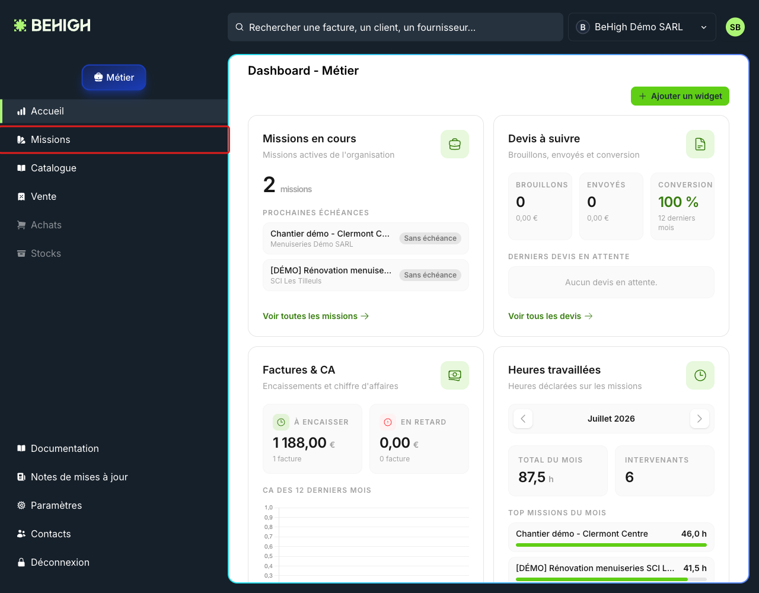Click the Intervenants count 6
The width and height of the screenshot is (759, 593).
[630, 477]
